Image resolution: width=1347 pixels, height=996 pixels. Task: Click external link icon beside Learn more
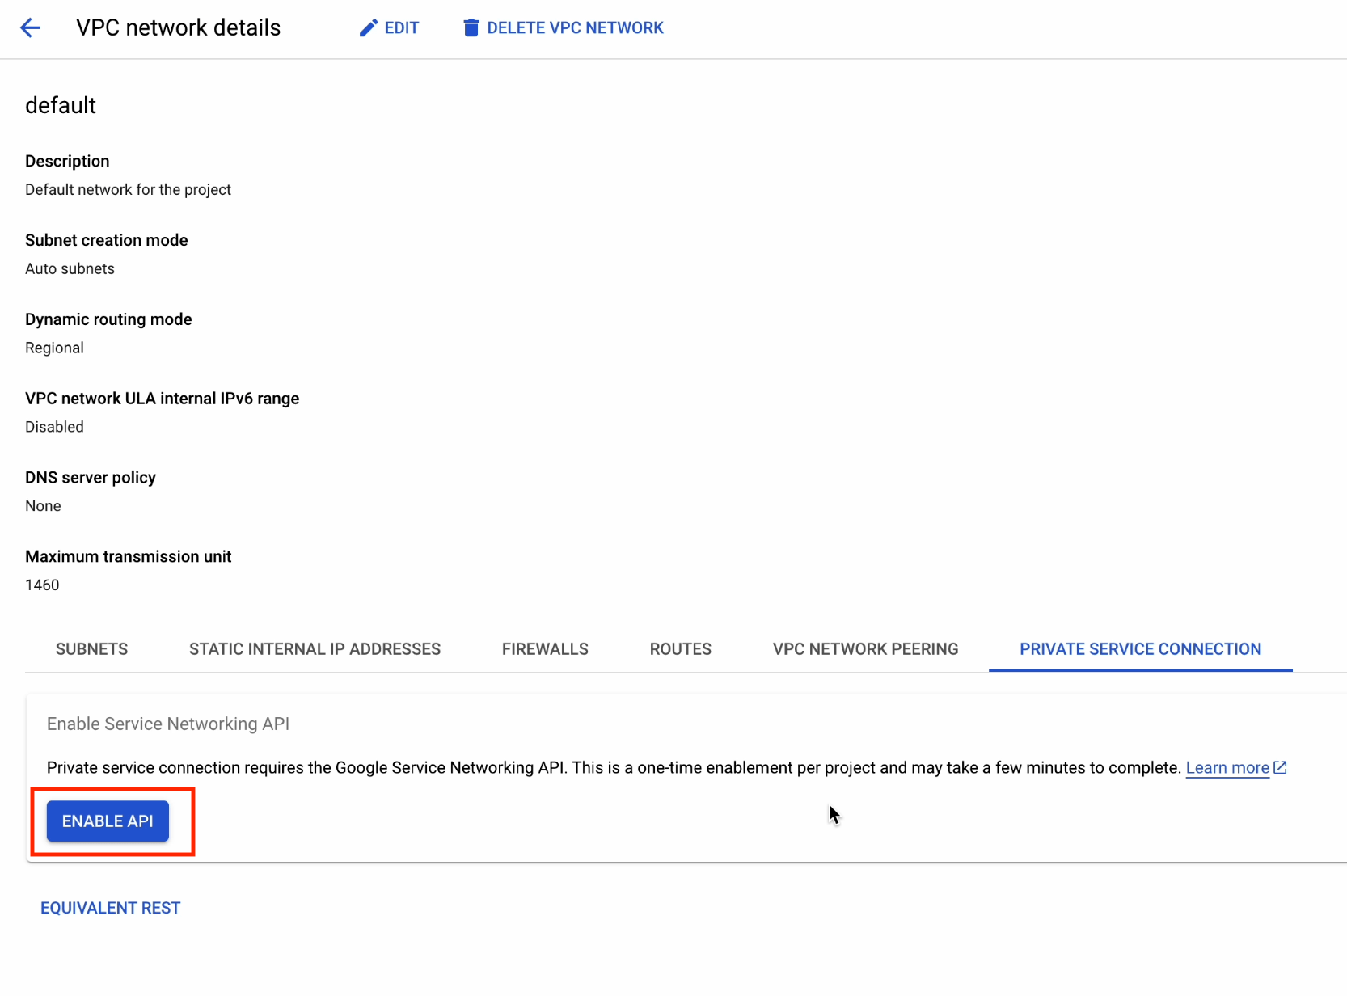tap(1280, 767)
